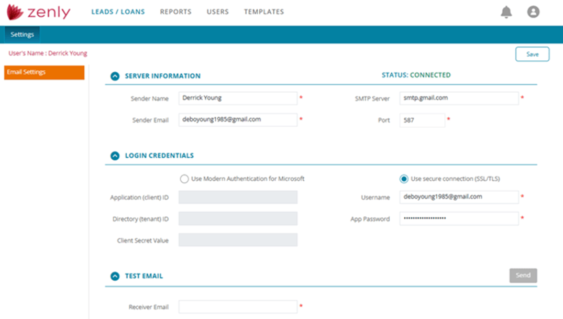This screenshot has height=319, width=563.
Task: Click into the Port field
Action: pos(422,120)
